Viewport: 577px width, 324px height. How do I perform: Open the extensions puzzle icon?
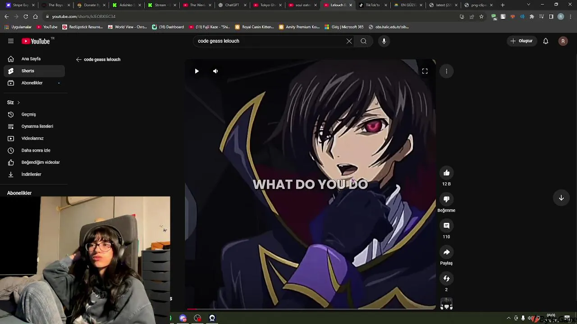(x=531, y=17)
